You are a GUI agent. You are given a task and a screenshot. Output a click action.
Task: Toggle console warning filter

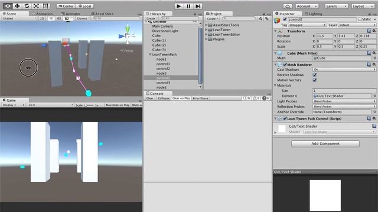tap(256, 98)
